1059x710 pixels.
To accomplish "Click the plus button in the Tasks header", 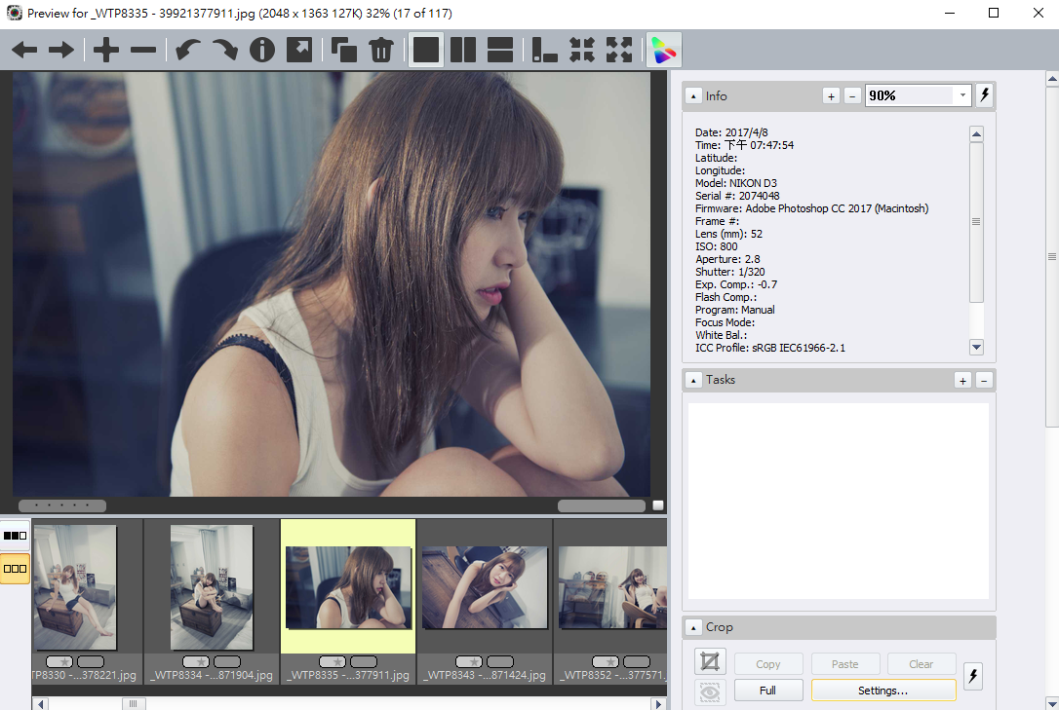I will (963, 380).
